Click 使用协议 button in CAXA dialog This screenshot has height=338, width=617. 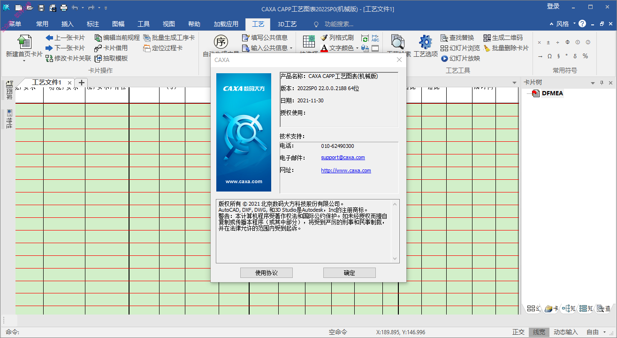pos(267,273)
